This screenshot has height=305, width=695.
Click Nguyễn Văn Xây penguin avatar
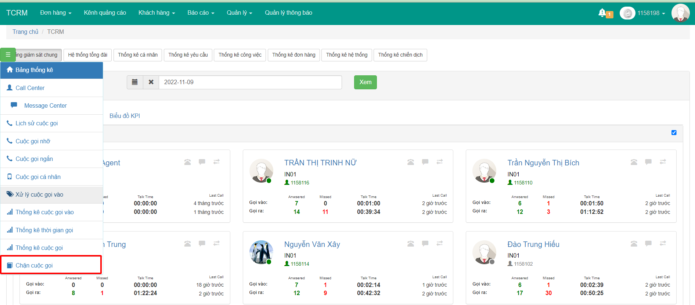coord(261,252)
